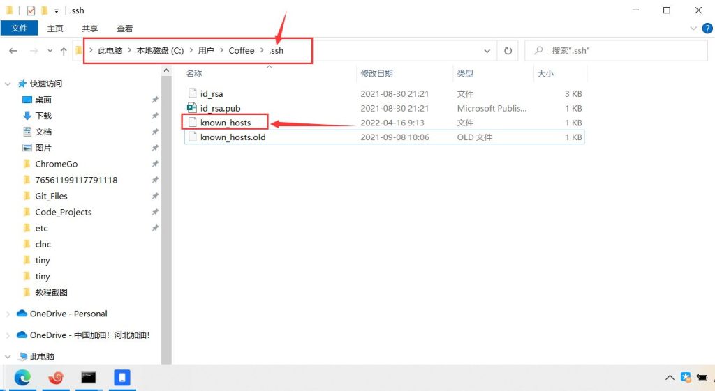Image resolution: width=715 pixels, height=391 pixels.
Task: Click the pin icon beside Code_Projects
Action: pyautogui.click(x=155, y=212)
